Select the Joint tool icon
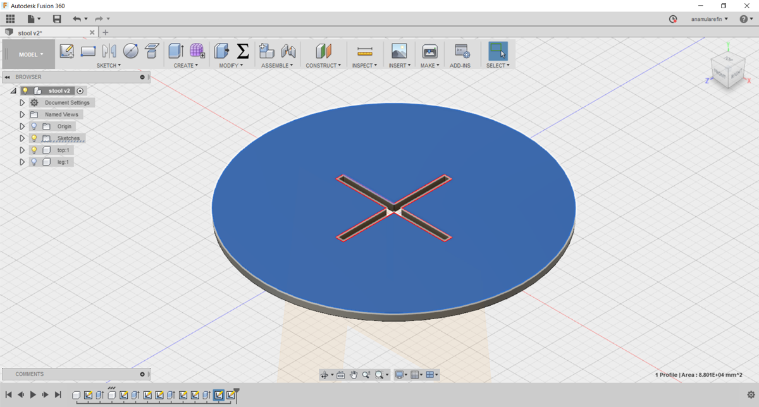 click(x=288, y=51)
